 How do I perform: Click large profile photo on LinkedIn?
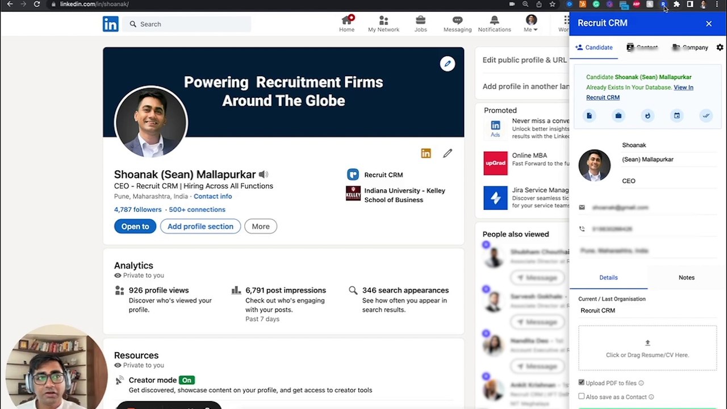point(151,122)
